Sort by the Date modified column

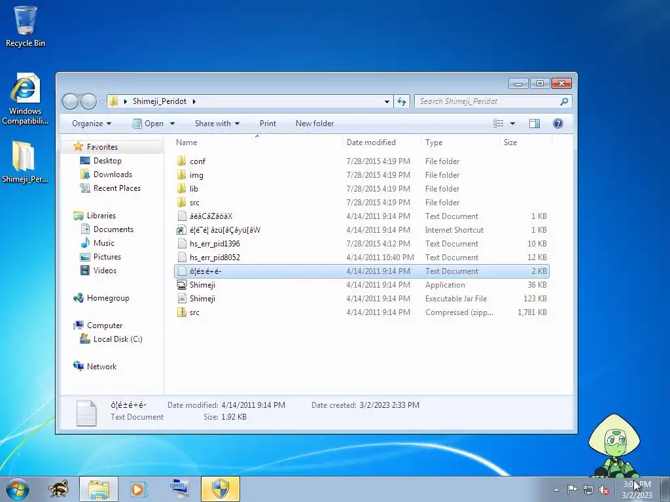point(381,142)
